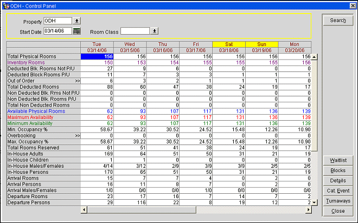This screenshot has height=223, width=358.
Task: Open the Waitlist screen
Action: (x=337, y=160)
